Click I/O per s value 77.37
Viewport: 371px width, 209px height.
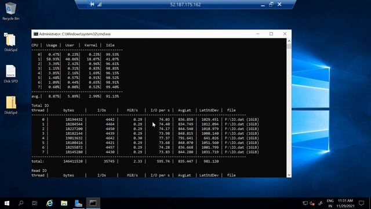pos(164,138)
